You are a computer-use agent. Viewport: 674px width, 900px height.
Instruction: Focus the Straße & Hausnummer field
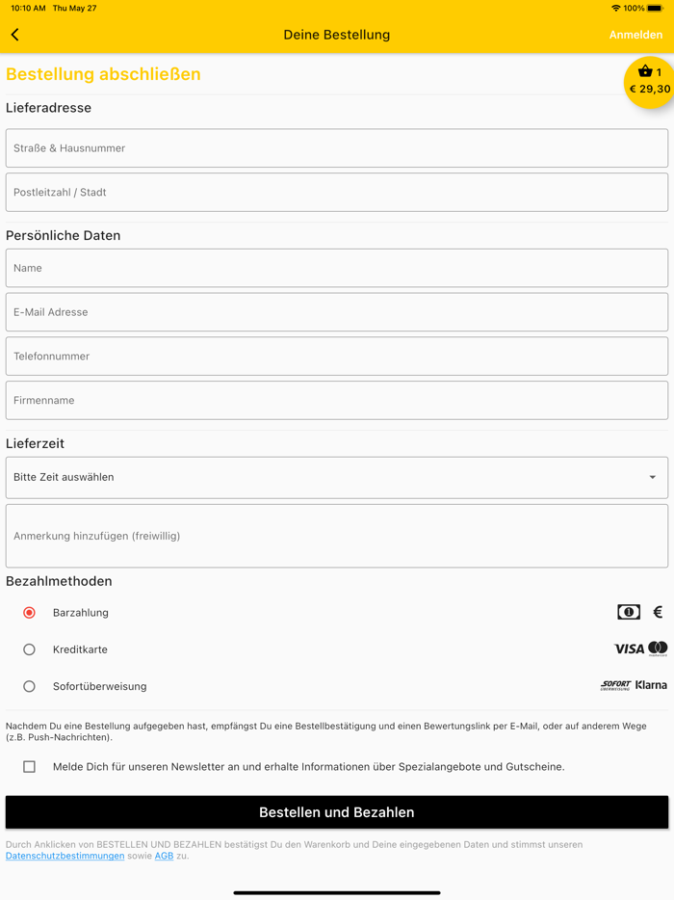[337, 148]
